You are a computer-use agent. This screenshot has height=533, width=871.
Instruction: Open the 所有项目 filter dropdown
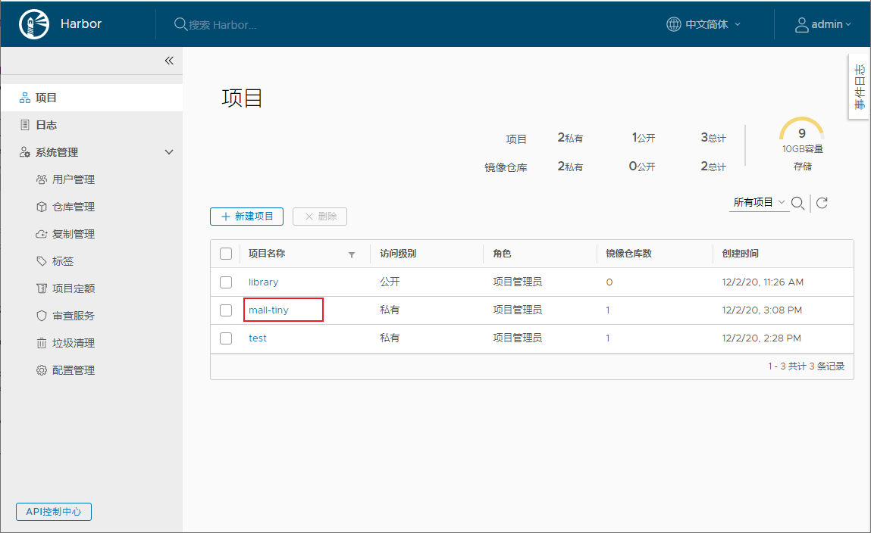(x=759, y=202)
